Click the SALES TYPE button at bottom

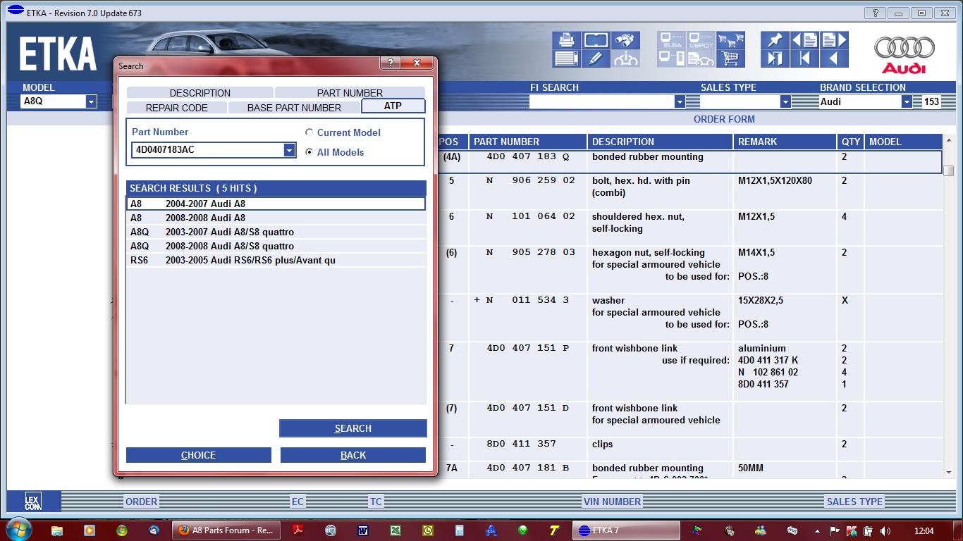pyautogui.click(x=854, y=502)
